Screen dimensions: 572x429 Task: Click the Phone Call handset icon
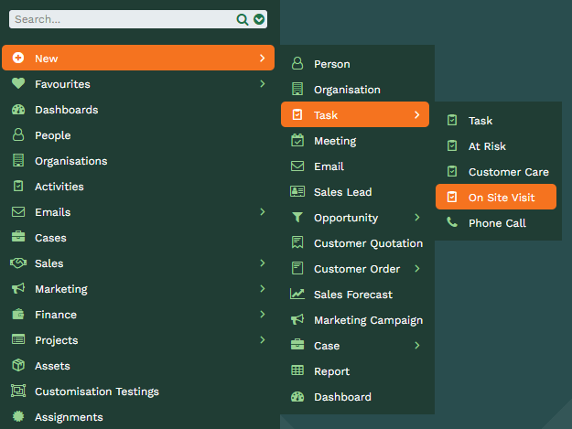[452, 222]
